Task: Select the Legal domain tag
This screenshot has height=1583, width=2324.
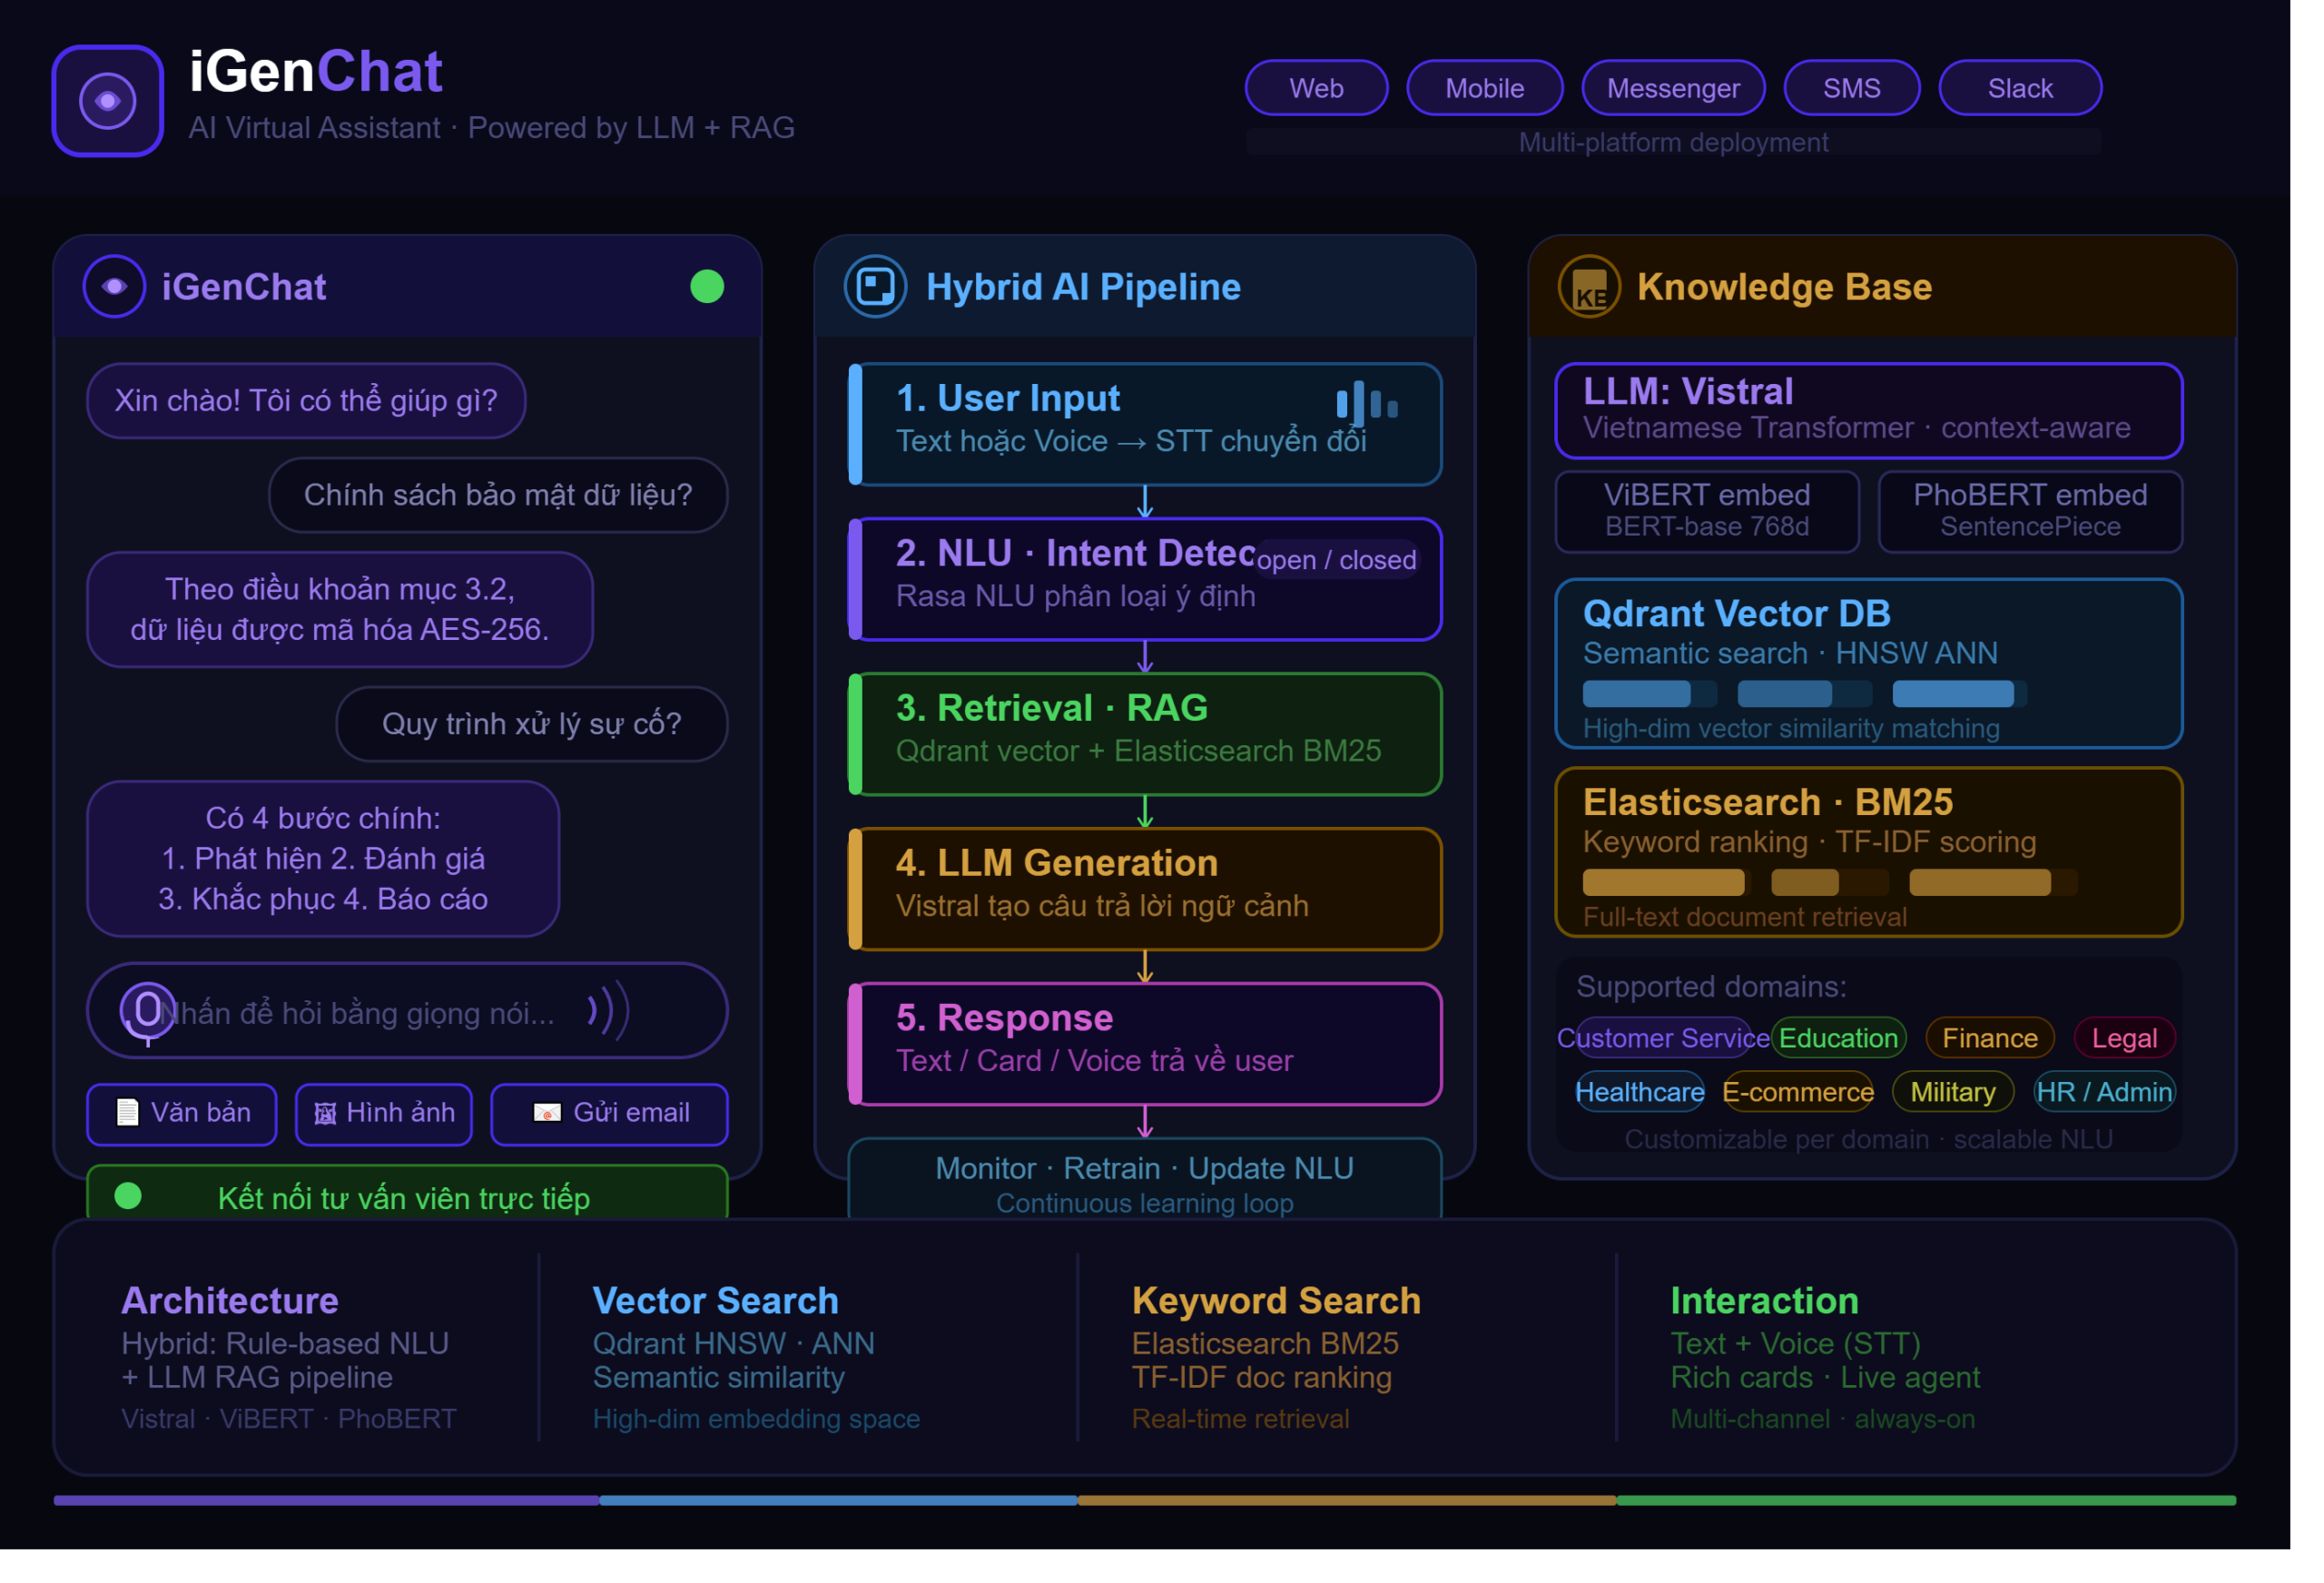Action: tap(2125, 1039)
